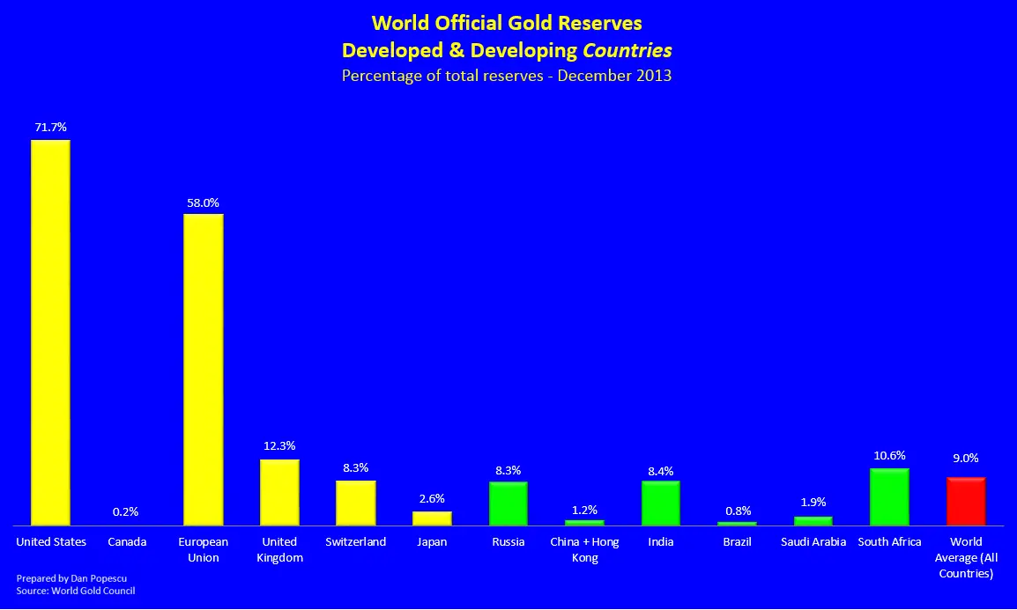The width and height of the screenshot is (1017, 610).
Task: Select the green Russia bar
Action: [508, 503]
